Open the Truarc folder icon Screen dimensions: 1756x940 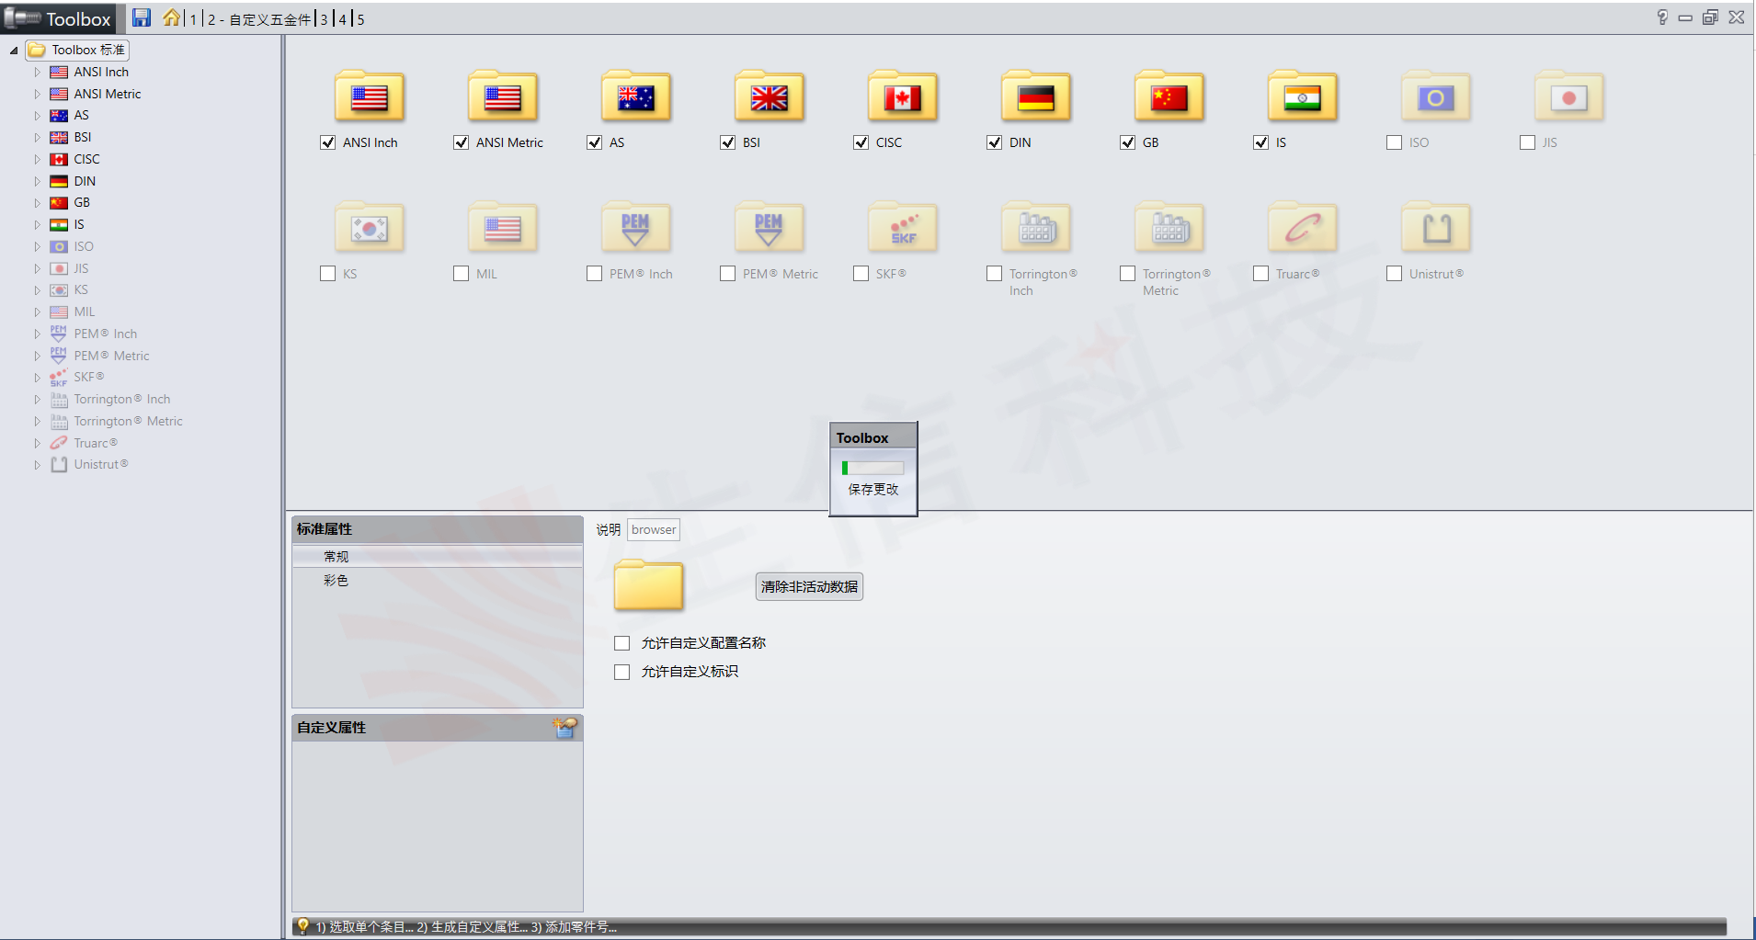[1303, 228]
